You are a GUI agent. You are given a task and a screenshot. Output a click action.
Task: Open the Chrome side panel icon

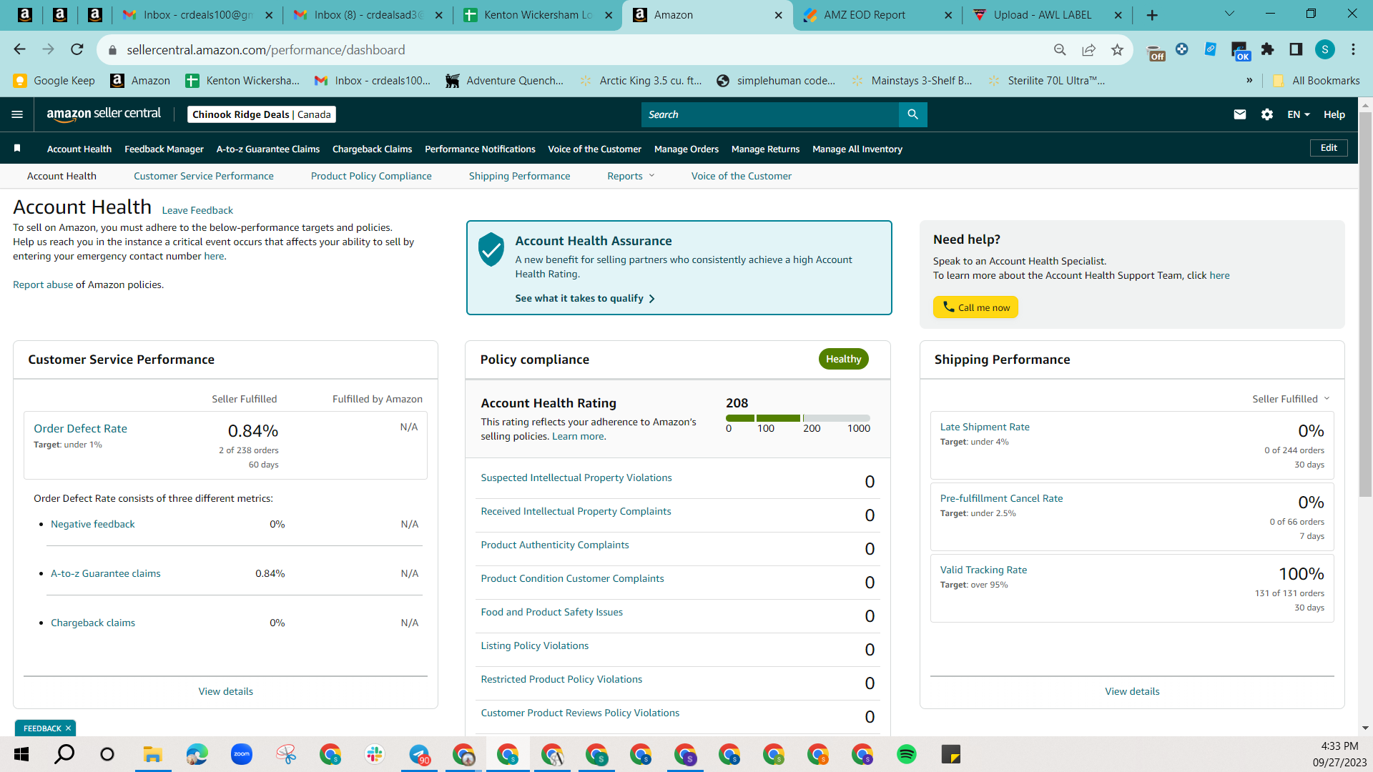(x=1296, y=49)
